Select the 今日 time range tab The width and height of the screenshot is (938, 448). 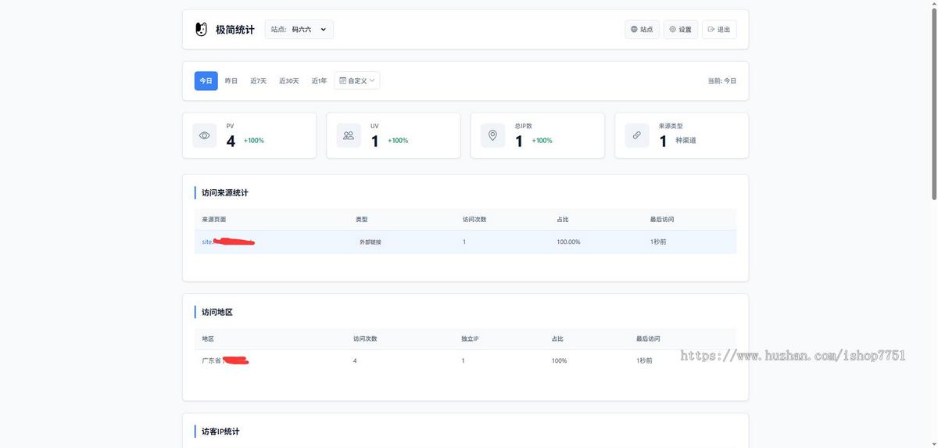pyautogui.click(x=206, y=81)
